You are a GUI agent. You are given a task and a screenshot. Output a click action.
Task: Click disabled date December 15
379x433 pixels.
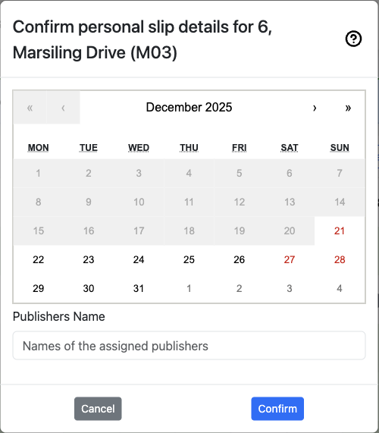tap(39, 231)
